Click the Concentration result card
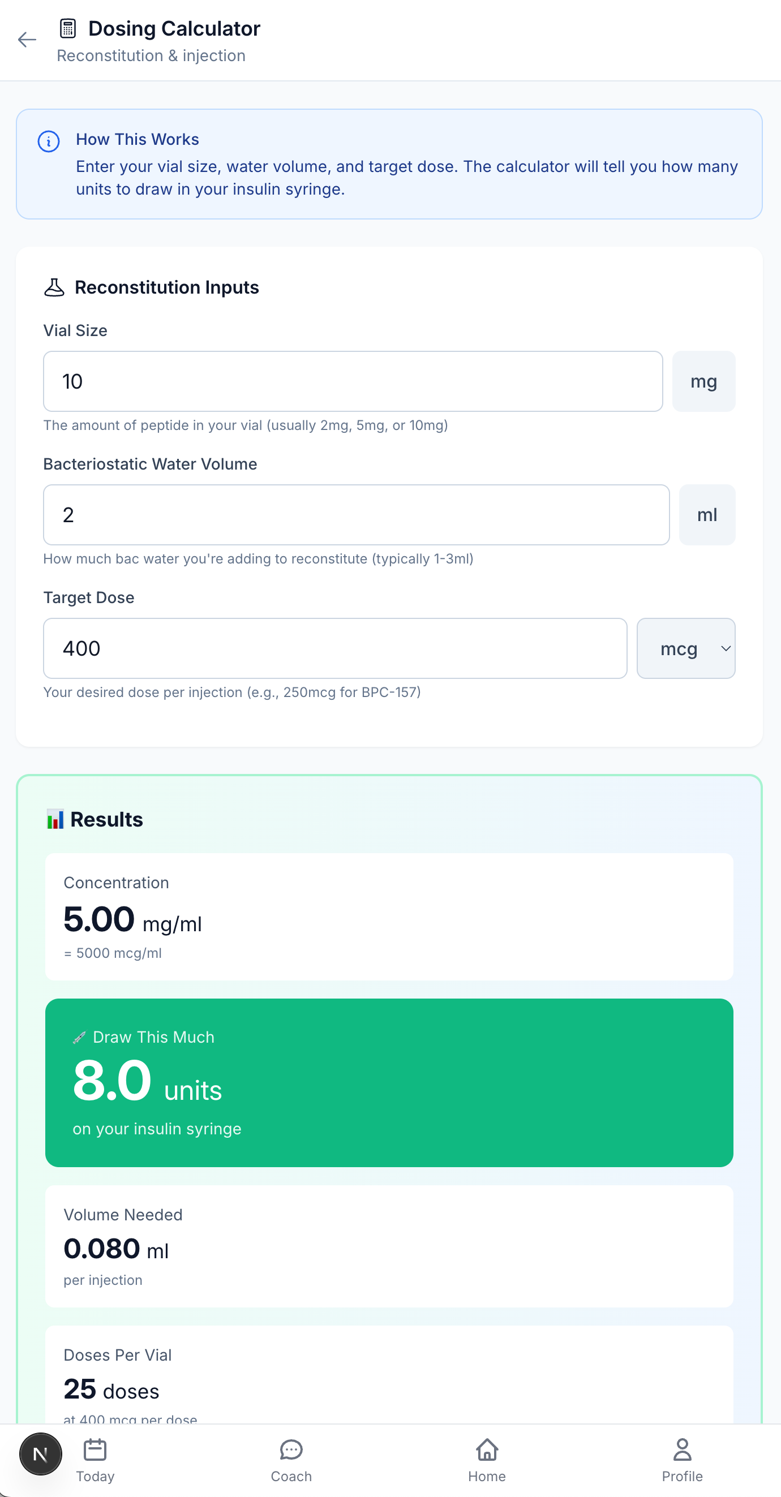This screenshot has height=1497, width=781. coord(389,917)
